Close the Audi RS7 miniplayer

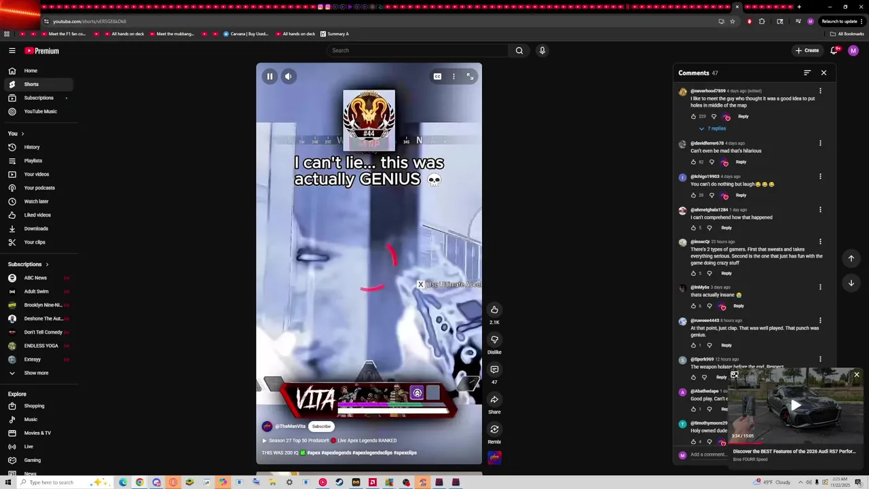(857, 375)
